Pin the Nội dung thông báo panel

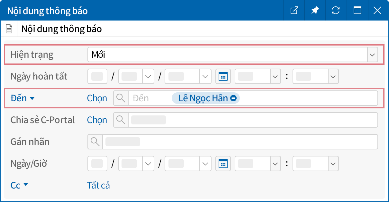click(x=315, y=11)
